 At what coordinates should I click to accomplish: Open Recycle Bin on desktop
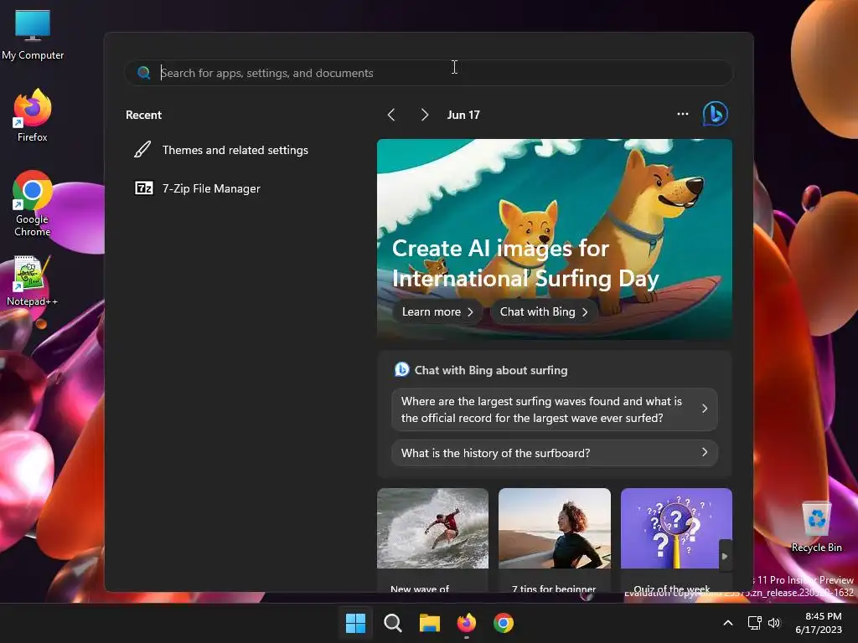[816, 527]
